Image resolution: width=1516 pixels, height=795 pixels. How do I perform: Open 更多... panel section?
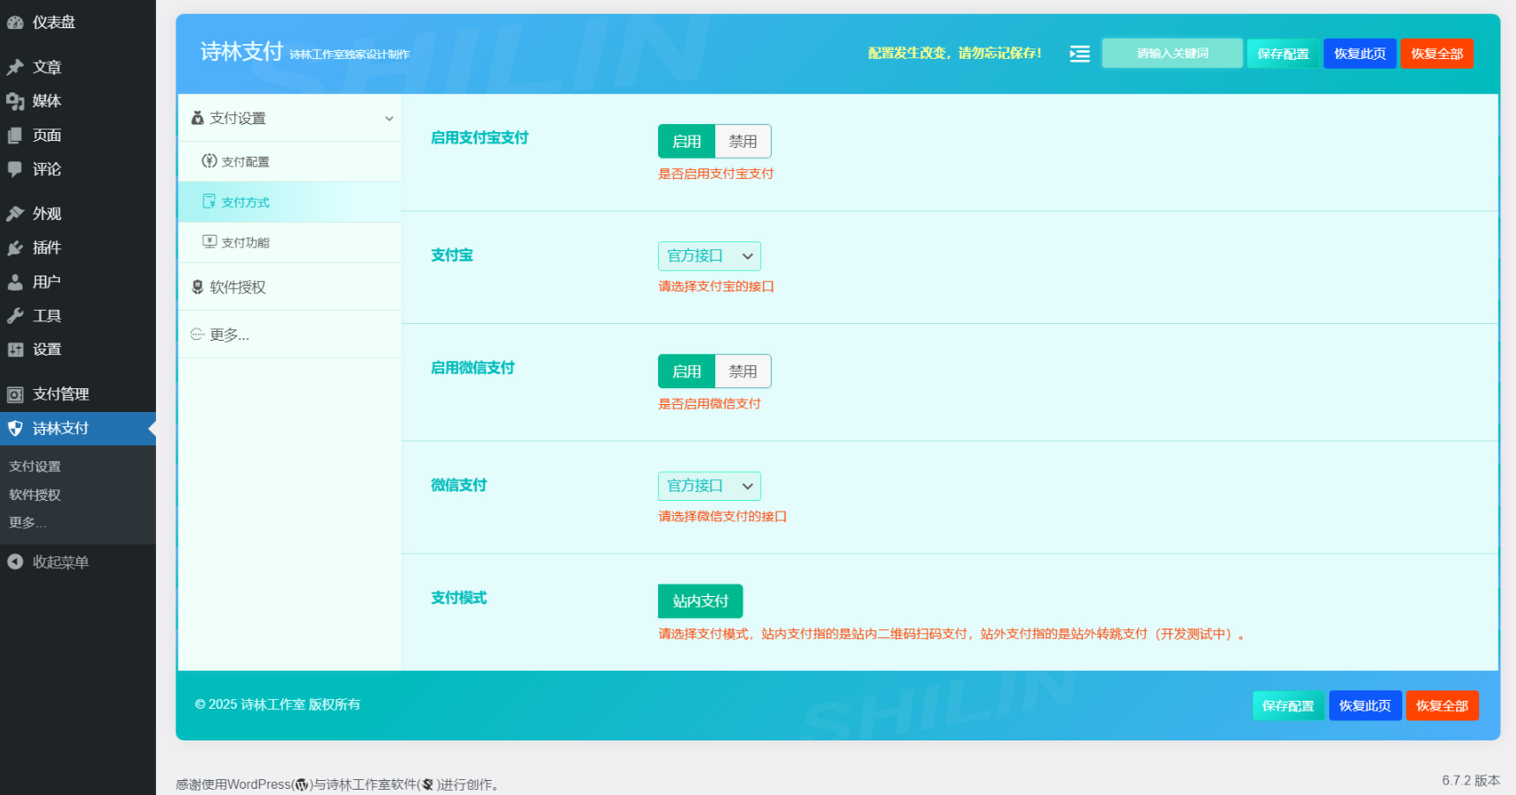pyautogui.click(x=290, y=335)
